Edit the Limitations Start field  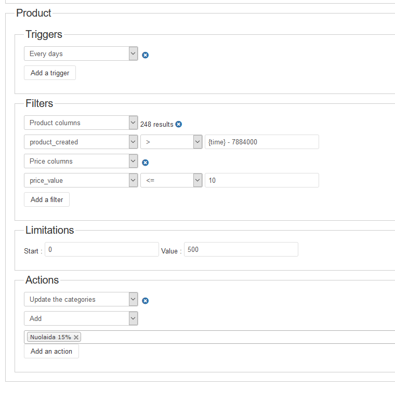pos(101,249)
